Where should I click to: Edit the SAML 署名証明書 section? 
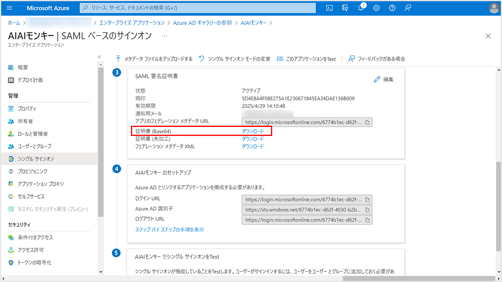pyautogui.click(x=384, y=80)
